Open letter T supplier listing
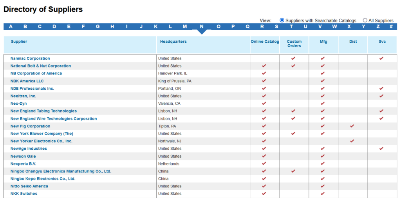The width and height of the screenshot is (401, 198). [x=291, y=26]
